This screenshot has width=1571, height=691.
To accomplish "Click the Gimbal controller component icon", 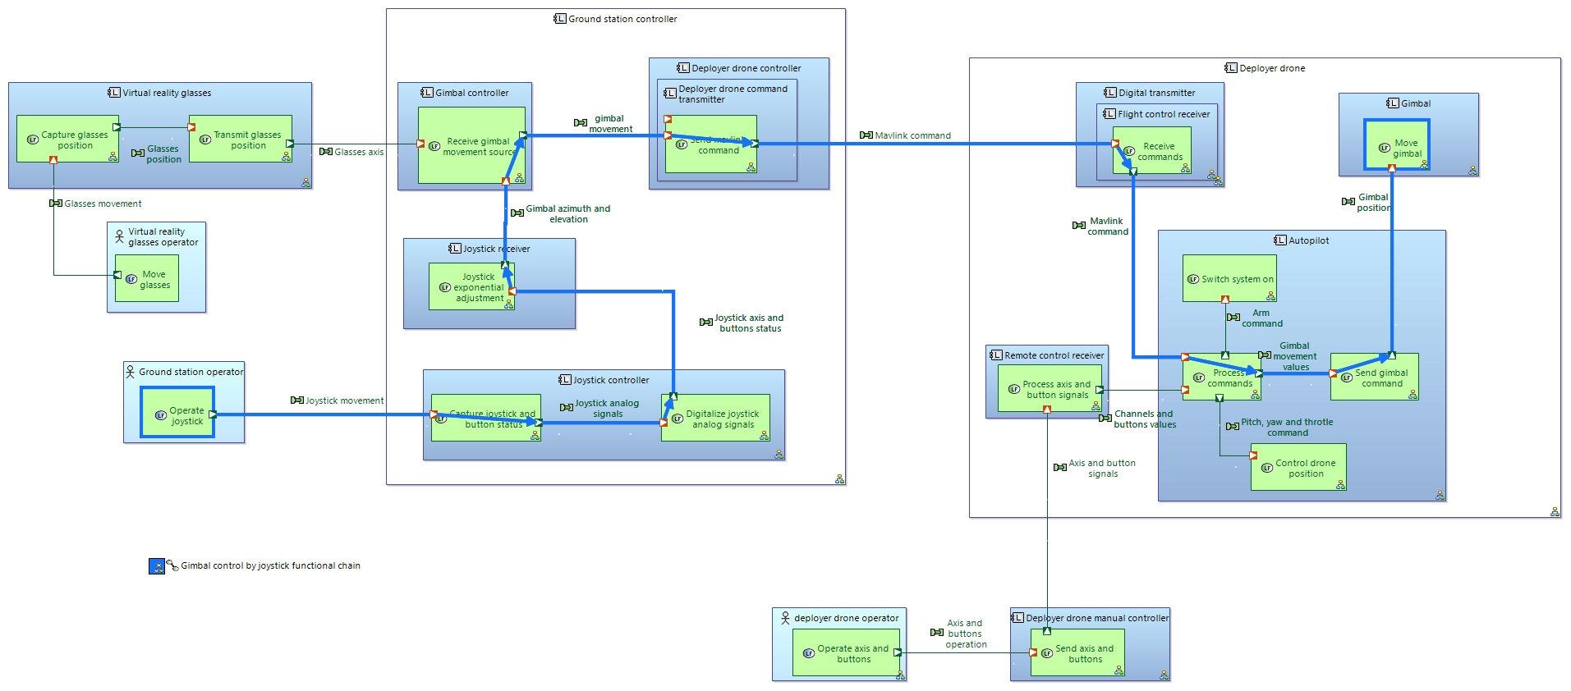I will tap(427, 93).
